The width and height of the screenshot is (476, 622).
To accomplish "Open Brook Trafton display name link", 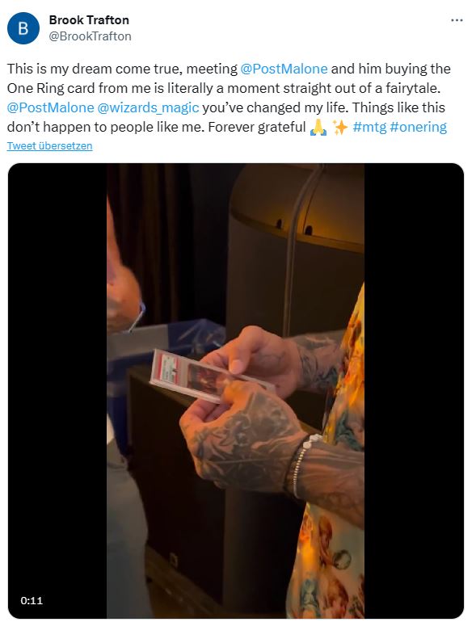I will pyautogui.click(x=89, y=20).
